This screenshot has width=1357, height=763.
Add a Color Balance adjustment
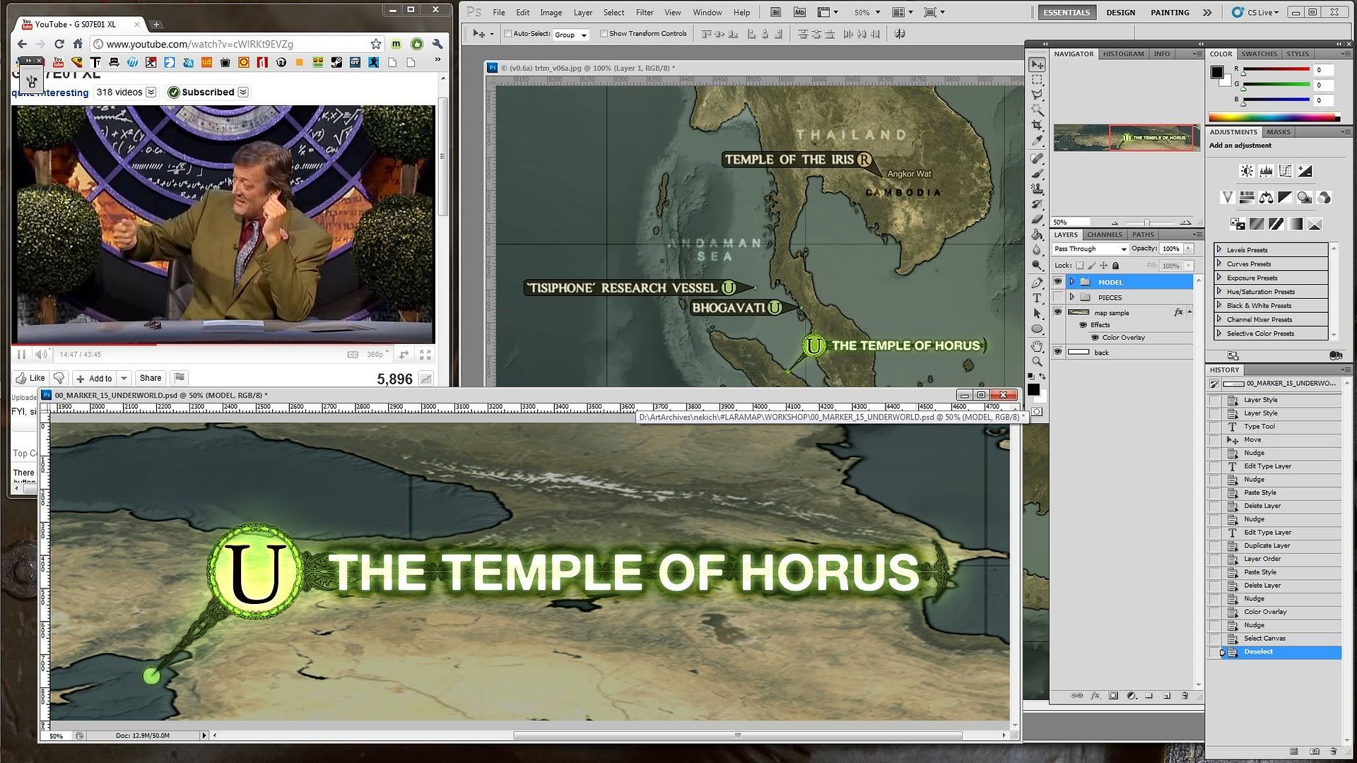(1266, 198)
